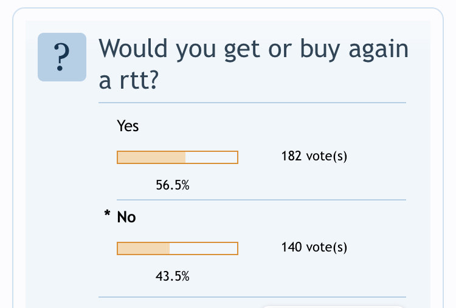Click the word "again" in the poll title

[379, 50]
